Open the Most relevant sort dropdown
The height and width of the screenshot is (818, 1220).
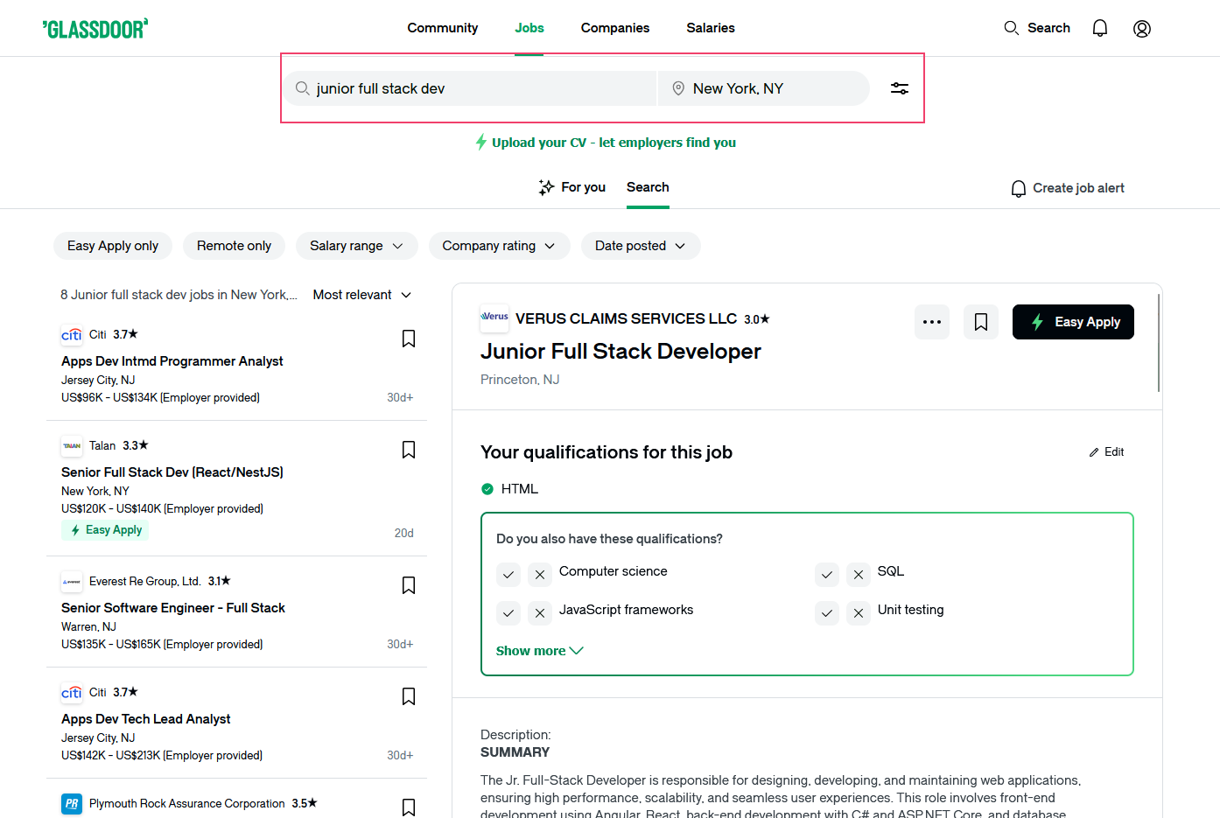(362, 295)
